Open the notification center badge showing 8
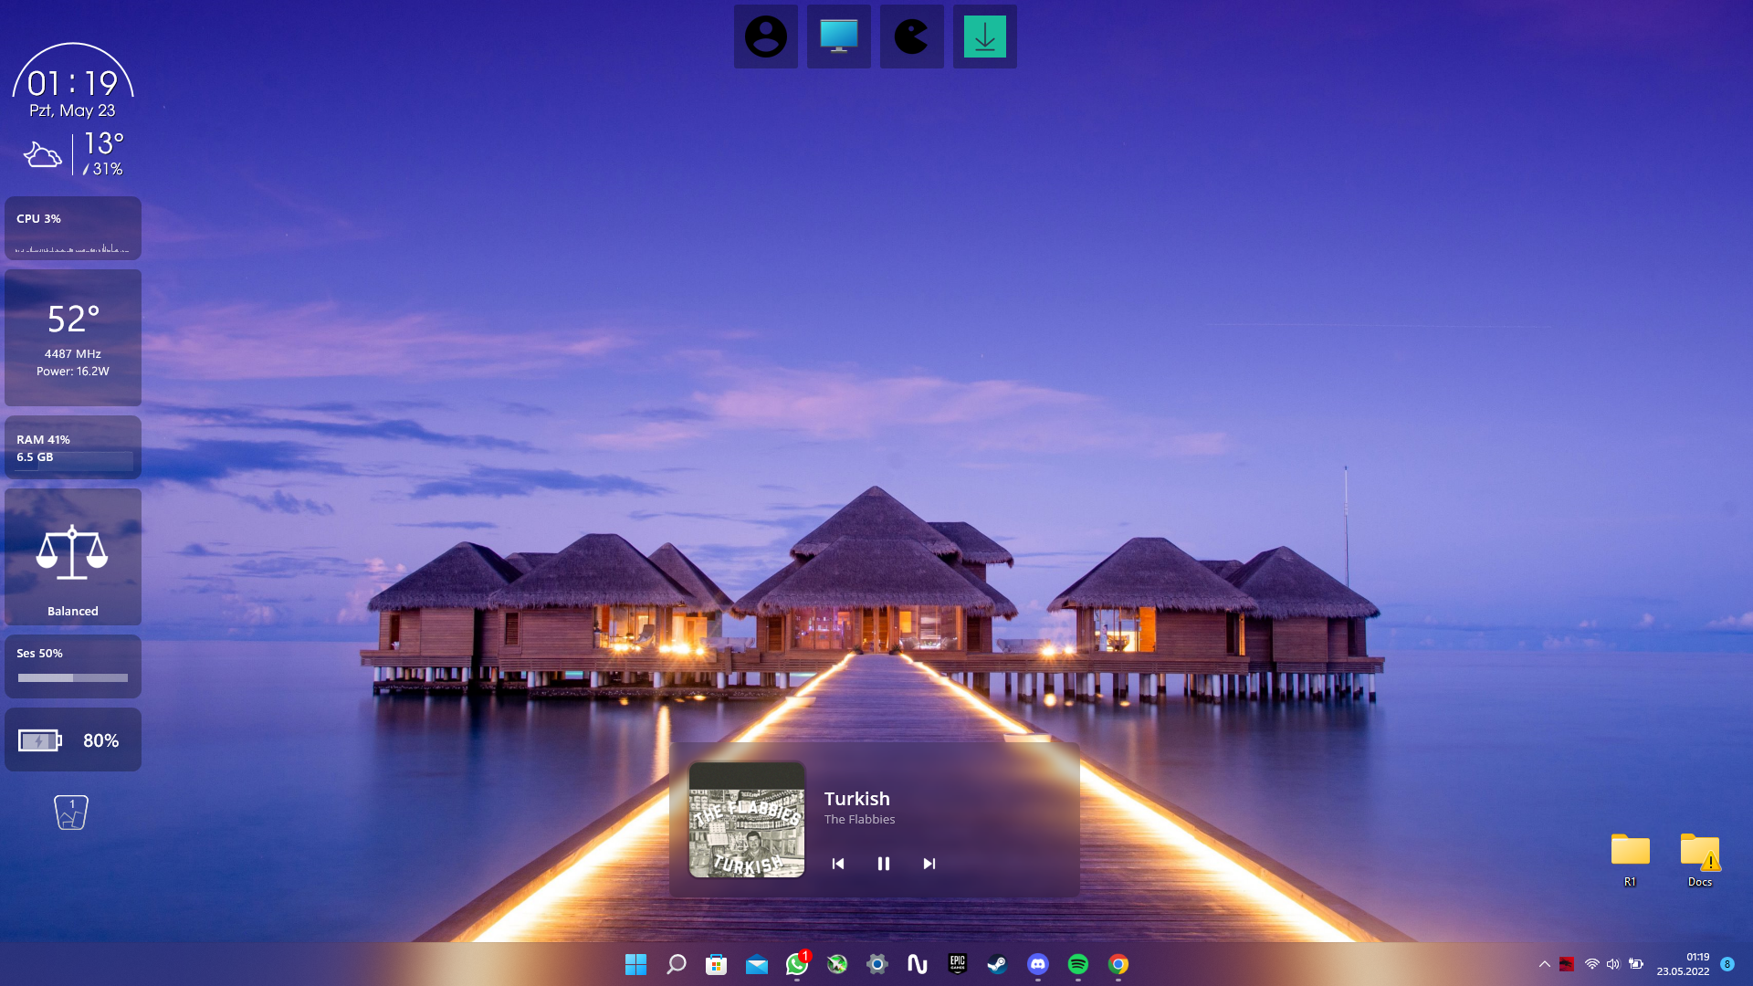 tap(1727, 964)
